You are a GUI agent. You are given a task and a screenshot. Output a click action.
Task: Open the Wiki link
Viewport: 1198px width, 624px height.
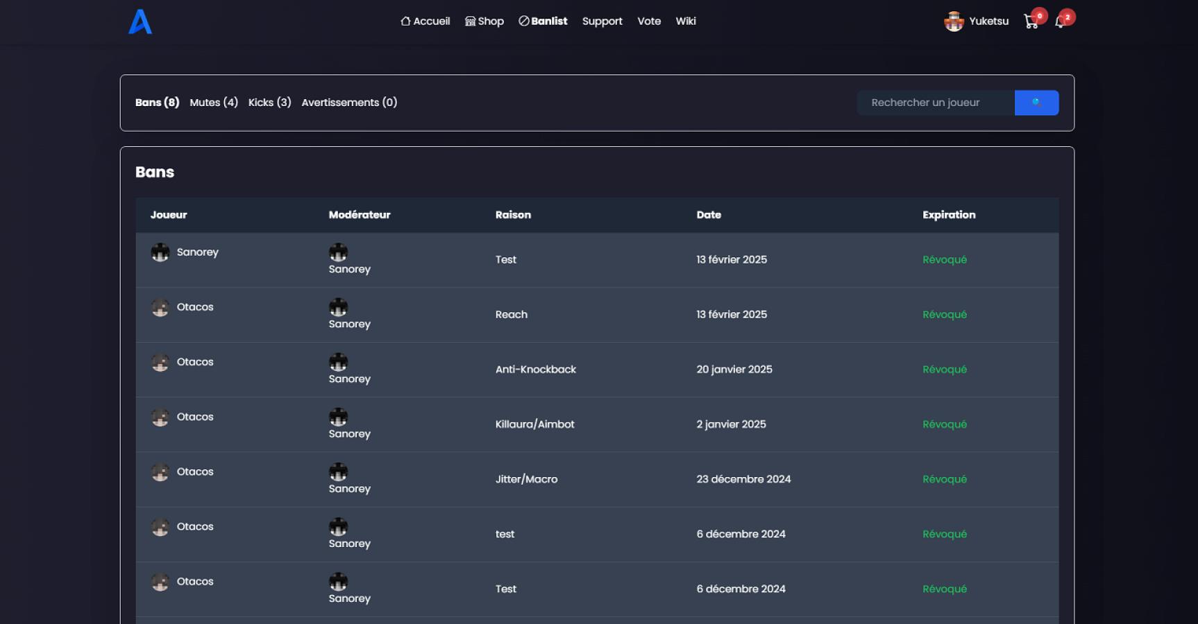tap(686, 21)
